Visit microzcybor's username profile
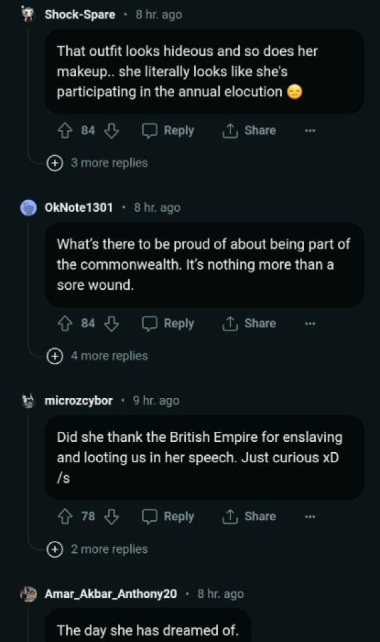Image resolution: width=380 pixels, height=642 pixels. point(78,400)
